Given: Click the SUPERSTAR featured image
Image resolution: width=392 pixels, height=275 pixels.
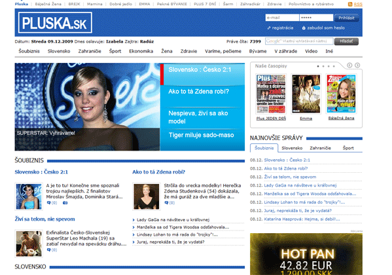Looking at the screenshot, I should tap(87, 107).
